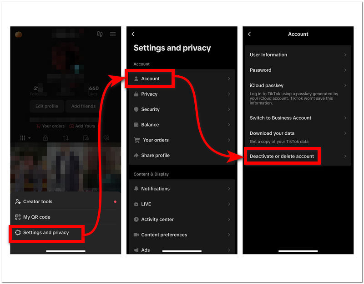Tap the QR code icon
This screenshot has width=364, height=284.
pos(18,217)
